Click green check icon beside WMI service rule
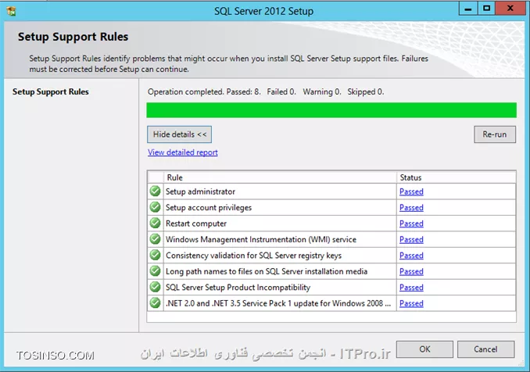The image size is (530, 372). coord(155,239)
